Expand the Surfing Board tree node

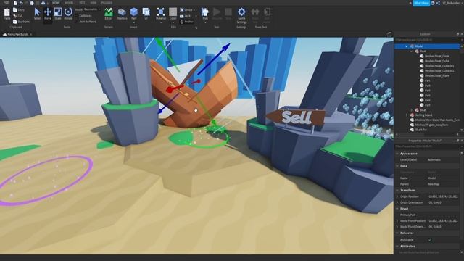coord(407,115)
